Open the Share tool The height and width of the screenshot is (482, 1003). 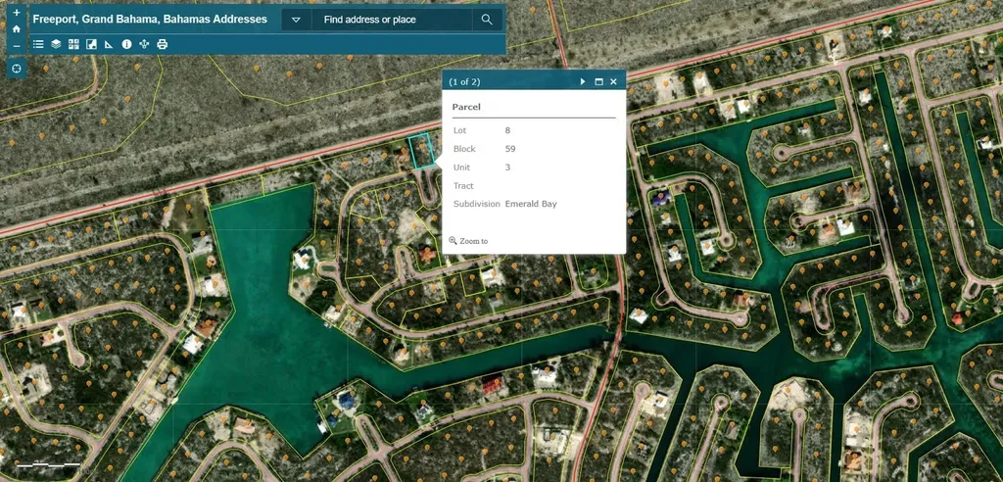click(x=144, y=44)
